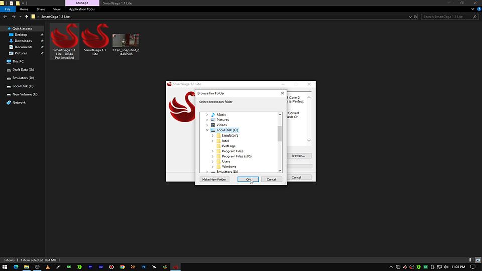Screen dimensions: 482x271
Task: Open Adobe Premiere Pro from taskbar
Action: click(90, 267)
